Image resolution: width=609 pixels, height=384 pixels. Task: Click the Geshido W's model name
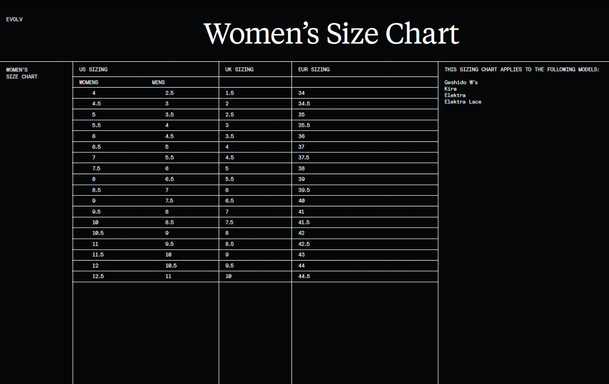461,82
